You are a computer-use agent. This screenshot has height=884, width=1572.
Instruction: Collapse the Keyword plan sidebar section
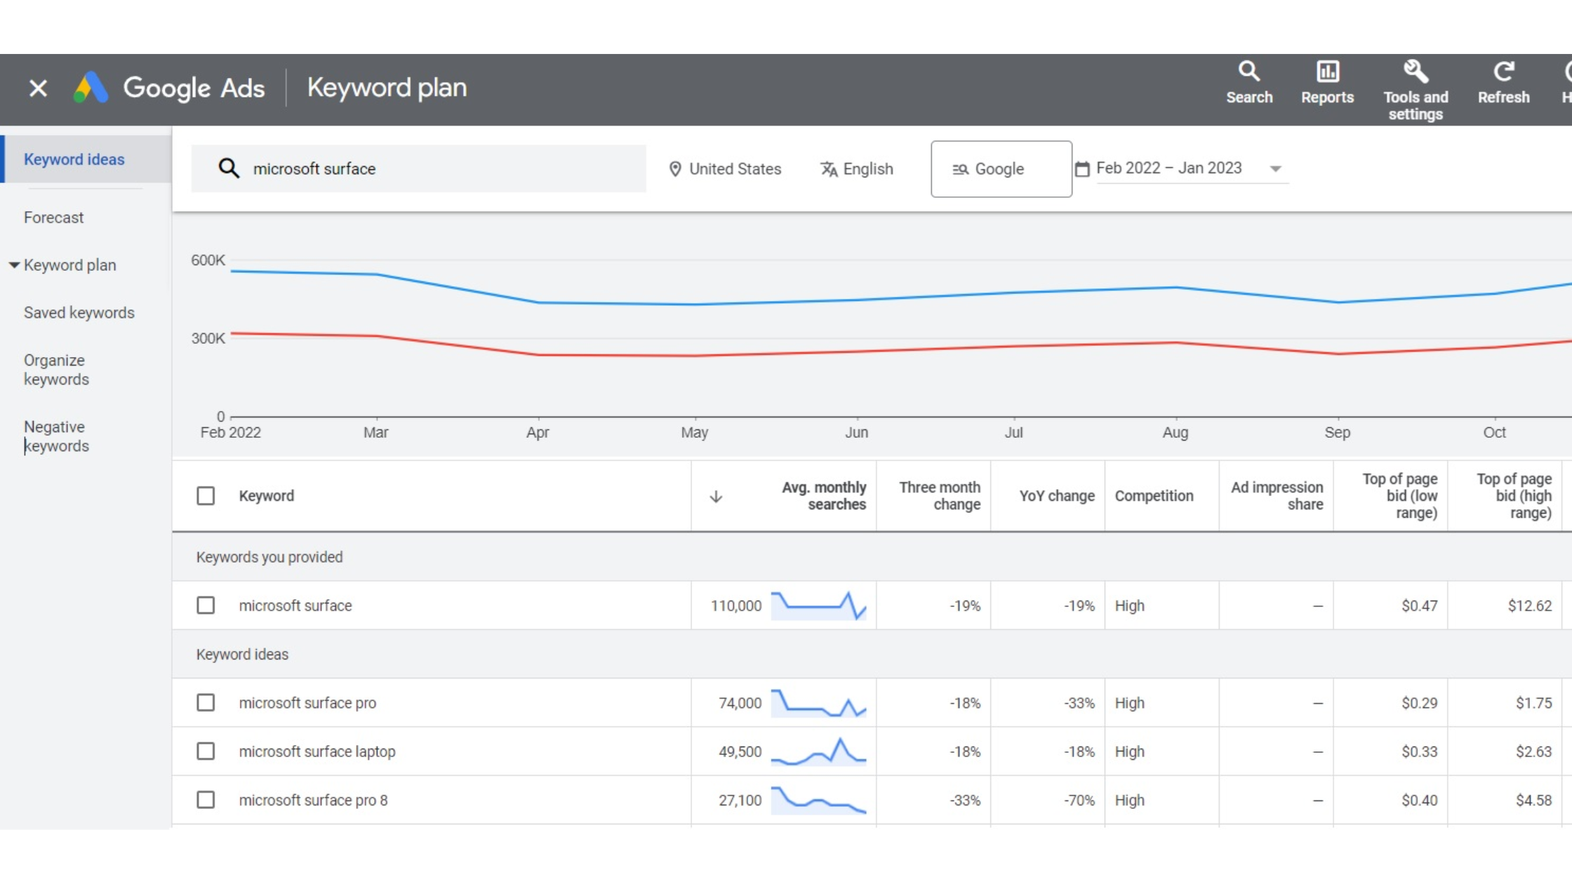click(x=14, y=265)
